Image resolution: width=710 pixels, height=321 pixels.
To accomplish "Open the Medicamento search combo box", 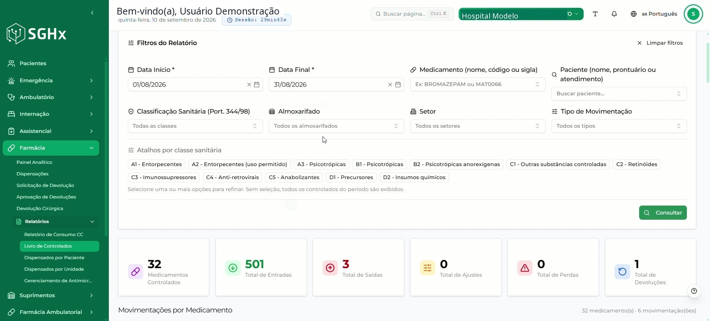I will click(x=478, y=84).
